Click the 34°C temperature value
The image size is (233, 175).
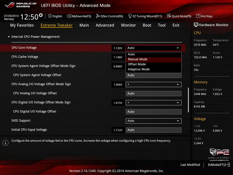216,45
